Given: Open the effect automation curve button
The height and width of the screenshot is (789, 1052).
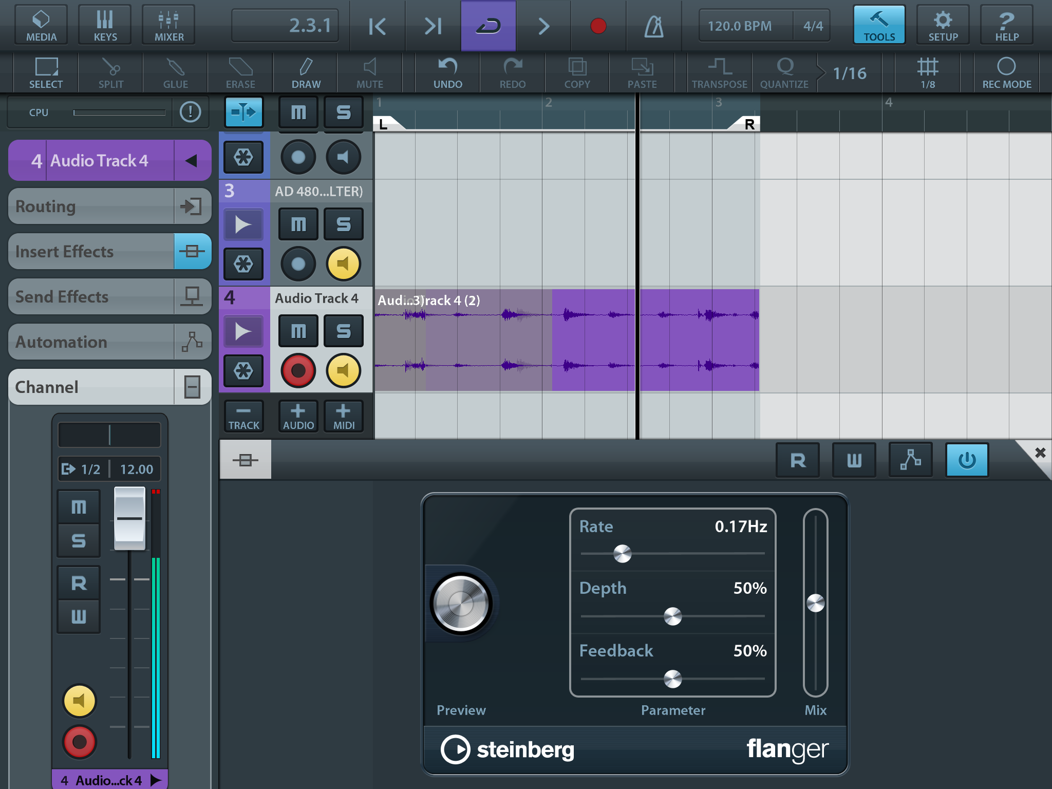Looking at the screenshot, I should coord(910,460).
